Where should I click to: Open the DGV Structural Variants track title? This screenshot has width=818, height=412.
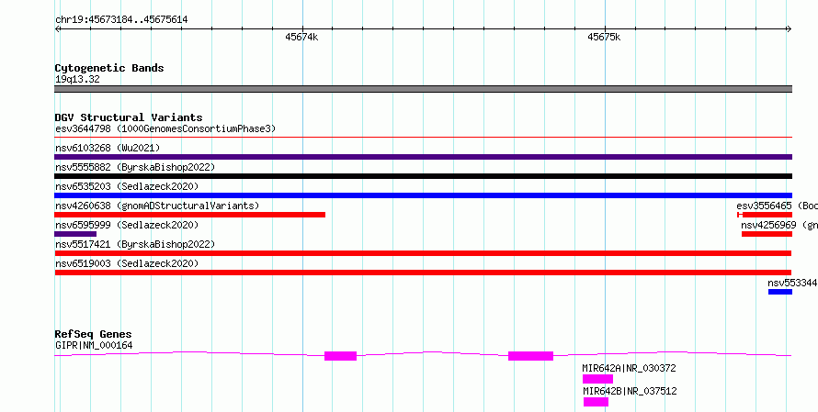click(129, 117)
